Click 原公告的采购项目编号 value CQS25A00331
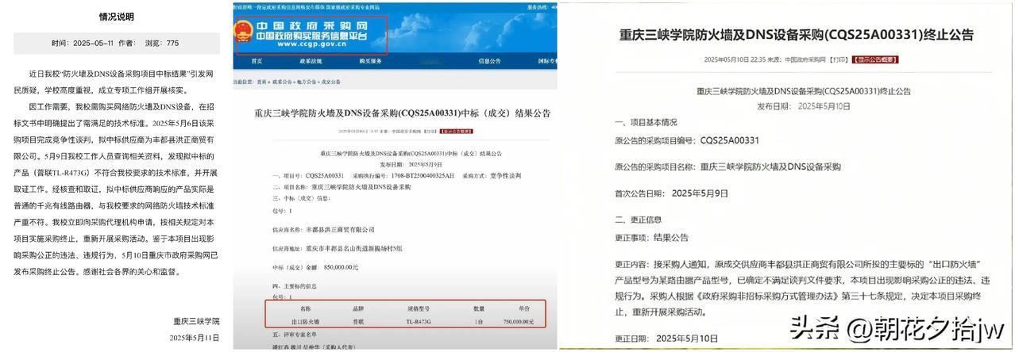1015x352 pixels. [x=730, y=140]
